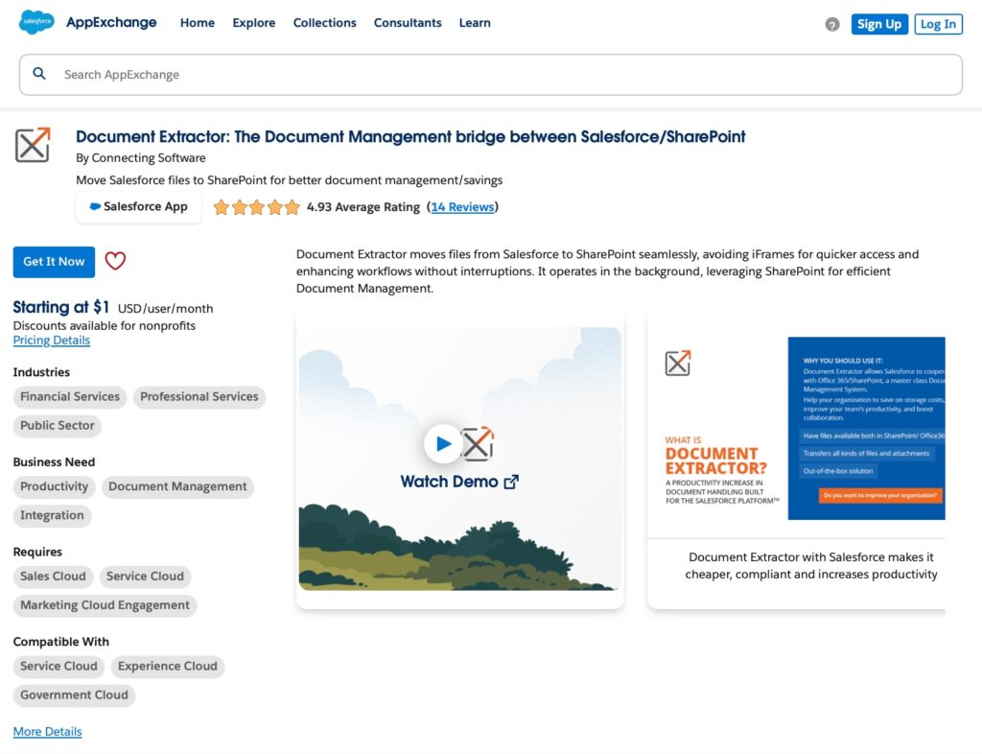
Task: Click the By Connecting Software provider text
Action: click(141, 158)
